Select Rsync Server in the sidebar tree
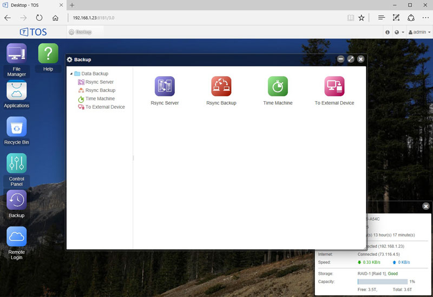The width and height of the screenshot is (433, 297). tap(99, 82)
